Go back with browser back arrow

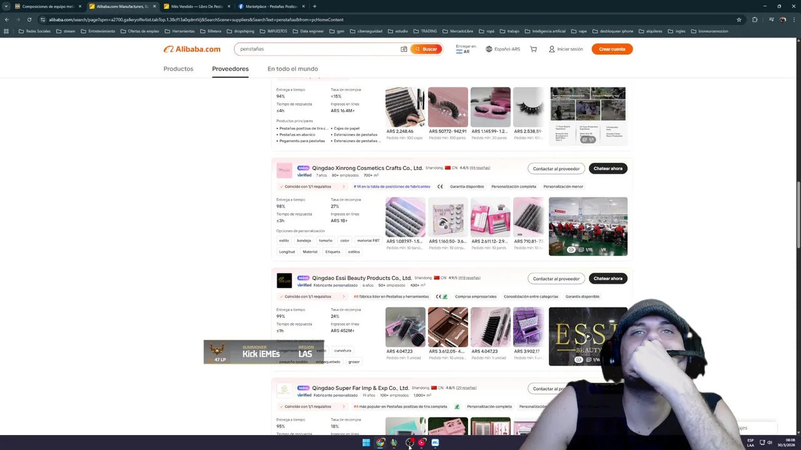(x=7, y=19)
